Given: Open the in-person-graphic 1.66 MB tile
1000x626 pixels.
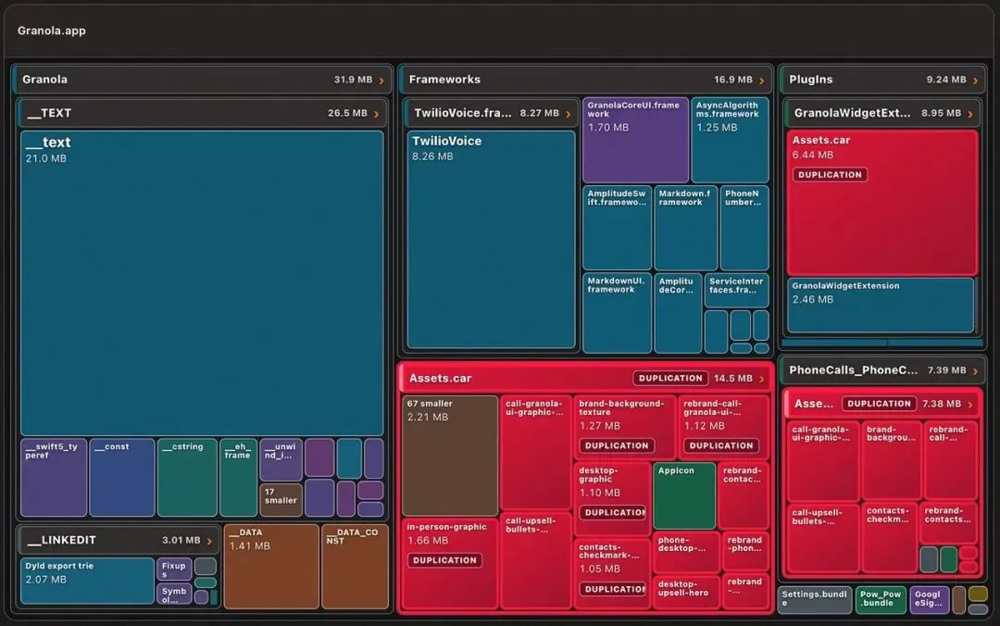Looking at the screenshot, I should tap(450, 563).
